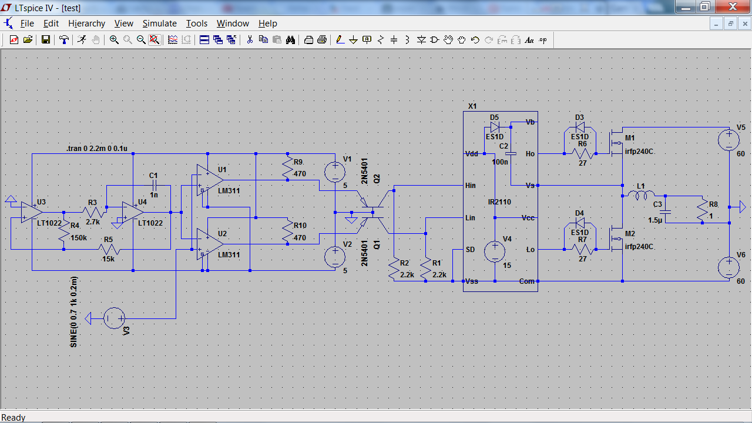
Task: Click the R5 '15k' resistor value
Action: (x=109, y=259)
